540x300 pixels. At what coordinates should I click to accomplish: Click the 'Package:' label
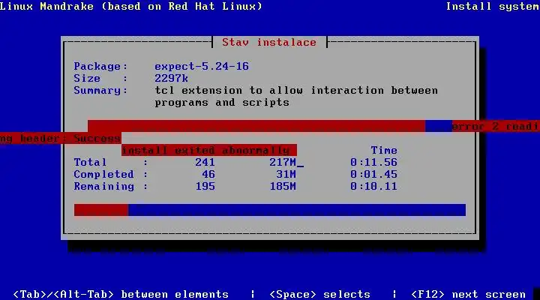point(100,66)
